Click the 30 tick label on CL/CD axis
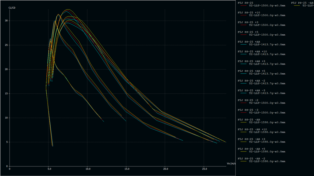Screen dimensions: 314x176 point(6,21)
